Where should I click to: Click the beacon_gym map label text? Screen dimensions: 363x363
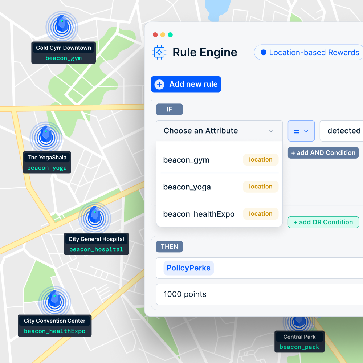pyautogui.click(x=64, y=58)
